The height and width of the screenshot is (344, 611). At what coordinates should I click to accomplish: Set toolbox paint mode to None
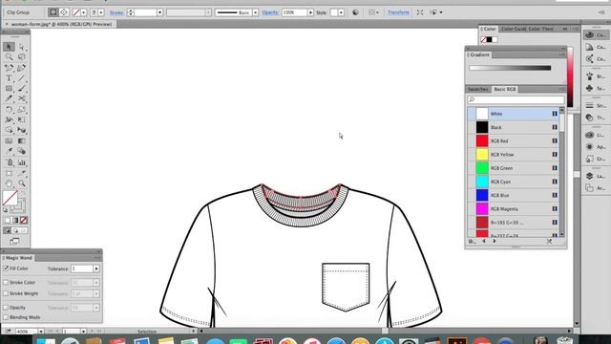[23, 221]
